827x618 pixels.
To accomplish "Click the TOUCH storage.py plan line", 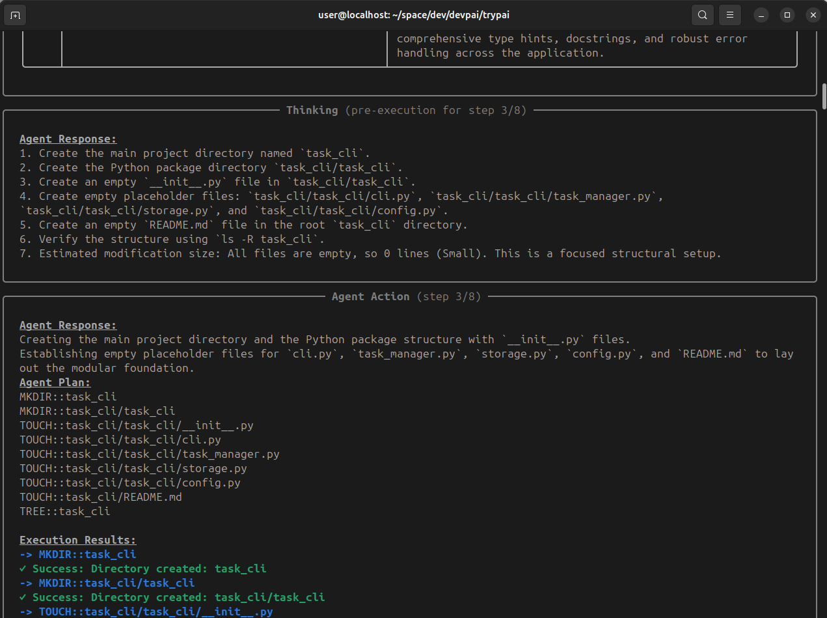I will click(x=133, y=468).
